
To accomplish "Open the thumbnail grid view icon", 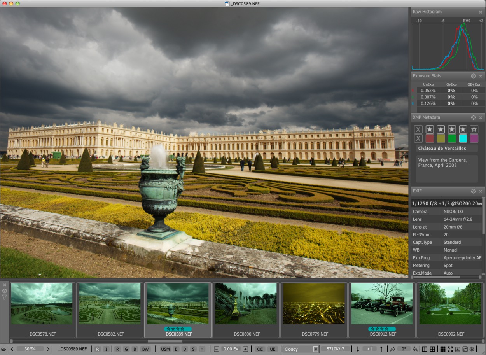I will click(x=442, y=349).
